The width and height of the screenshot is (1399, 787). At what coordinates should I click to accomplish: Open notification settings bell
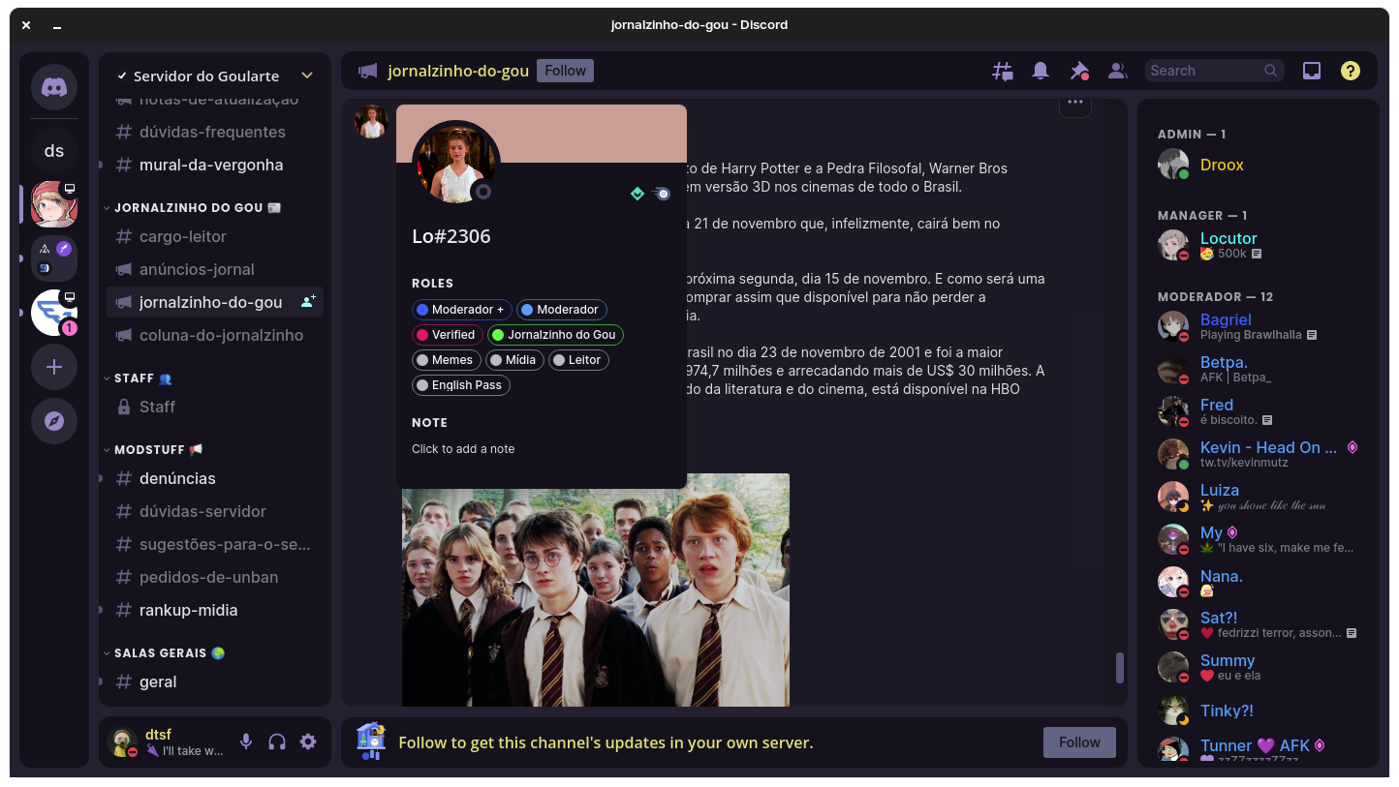pos(1040,70)
